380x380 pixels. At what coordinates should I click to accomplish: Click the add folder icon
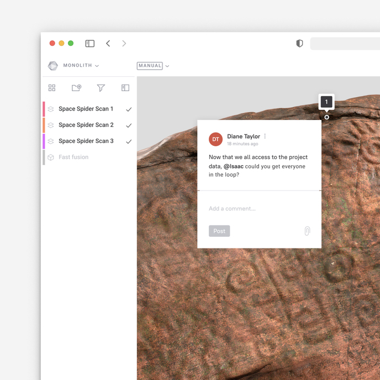[77, 88]
